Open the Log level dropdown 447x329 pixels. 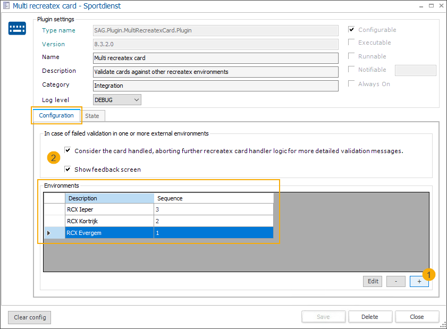(x=117, y=99)
